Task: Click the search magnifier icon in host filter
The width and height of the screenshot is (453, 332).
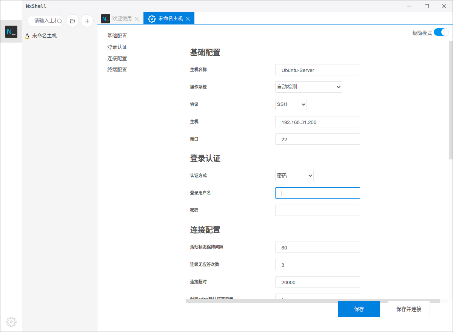Action: [x=60, y=21]
